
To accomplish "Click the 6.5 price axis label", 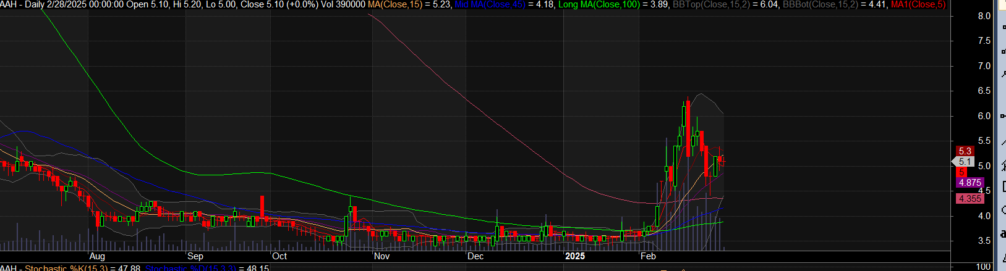I will tap(984, 91).
